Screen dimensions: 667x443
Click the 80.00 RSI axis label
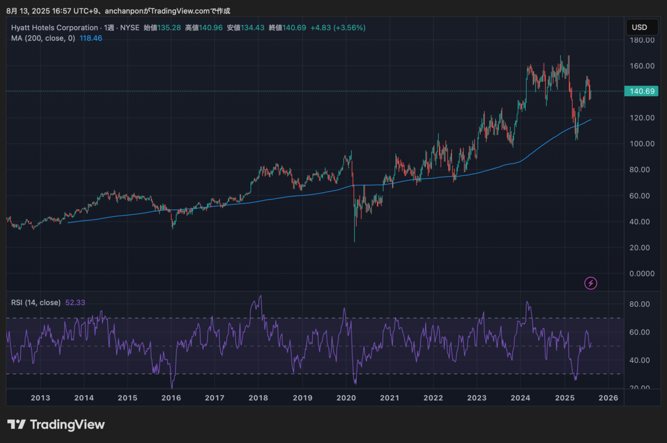pyautogui.click(x=641, y=304)
